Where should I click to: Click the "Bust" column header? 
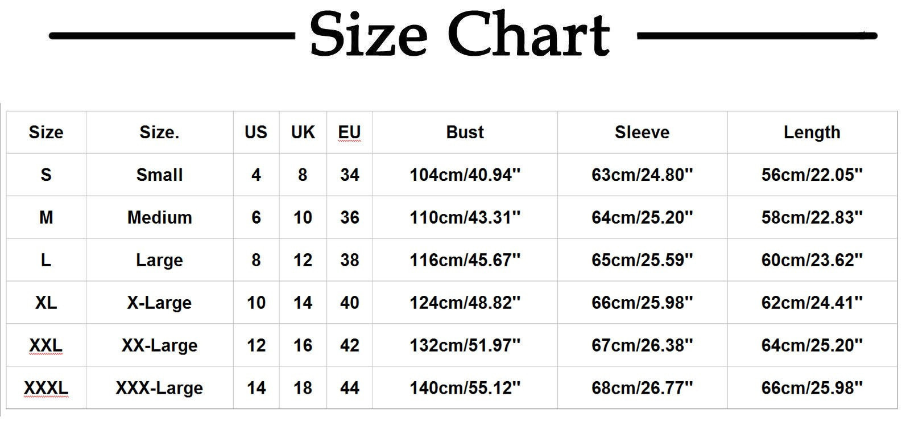pyautogui.click(x=465, y=132)
